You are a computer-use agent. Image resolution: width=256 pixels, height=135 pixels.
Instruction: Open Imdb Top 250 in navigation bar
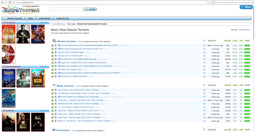coord(63,18)
